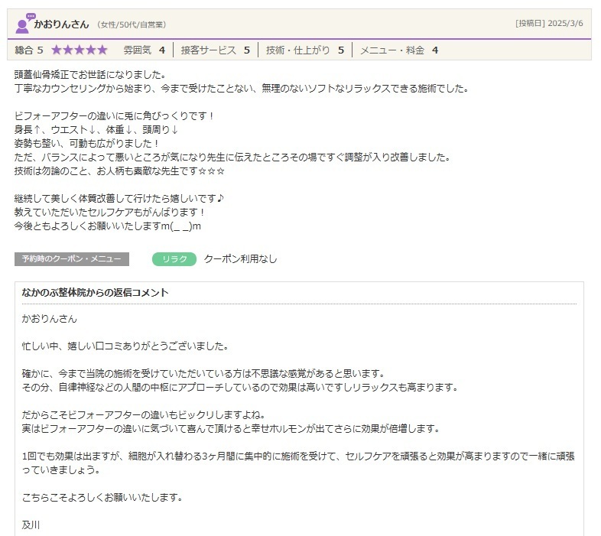This screenshot has width=601, height=536.
Task: Click the signature 及川 in the reply
Action: click(31, 525)
